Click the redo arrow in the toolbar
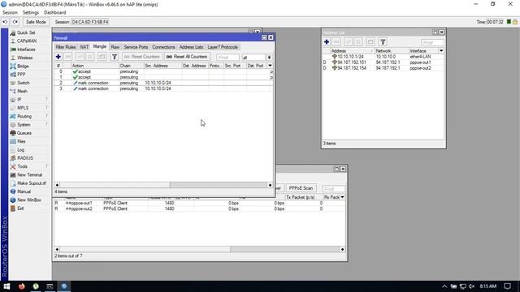Image resolution: width=520 pixels, height=292 pixels. [15, 22]
